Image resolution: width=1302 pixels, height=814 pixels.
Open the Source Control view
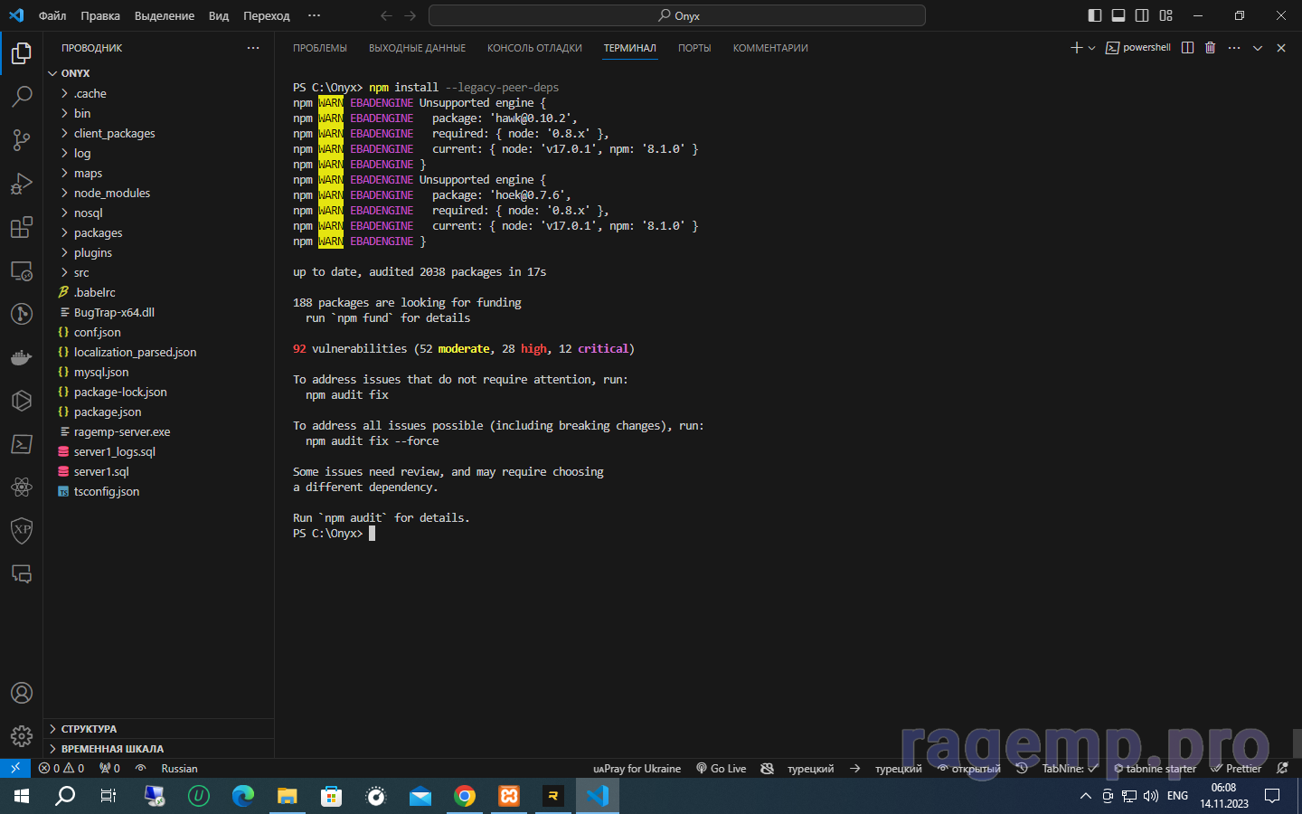(22, 139)
